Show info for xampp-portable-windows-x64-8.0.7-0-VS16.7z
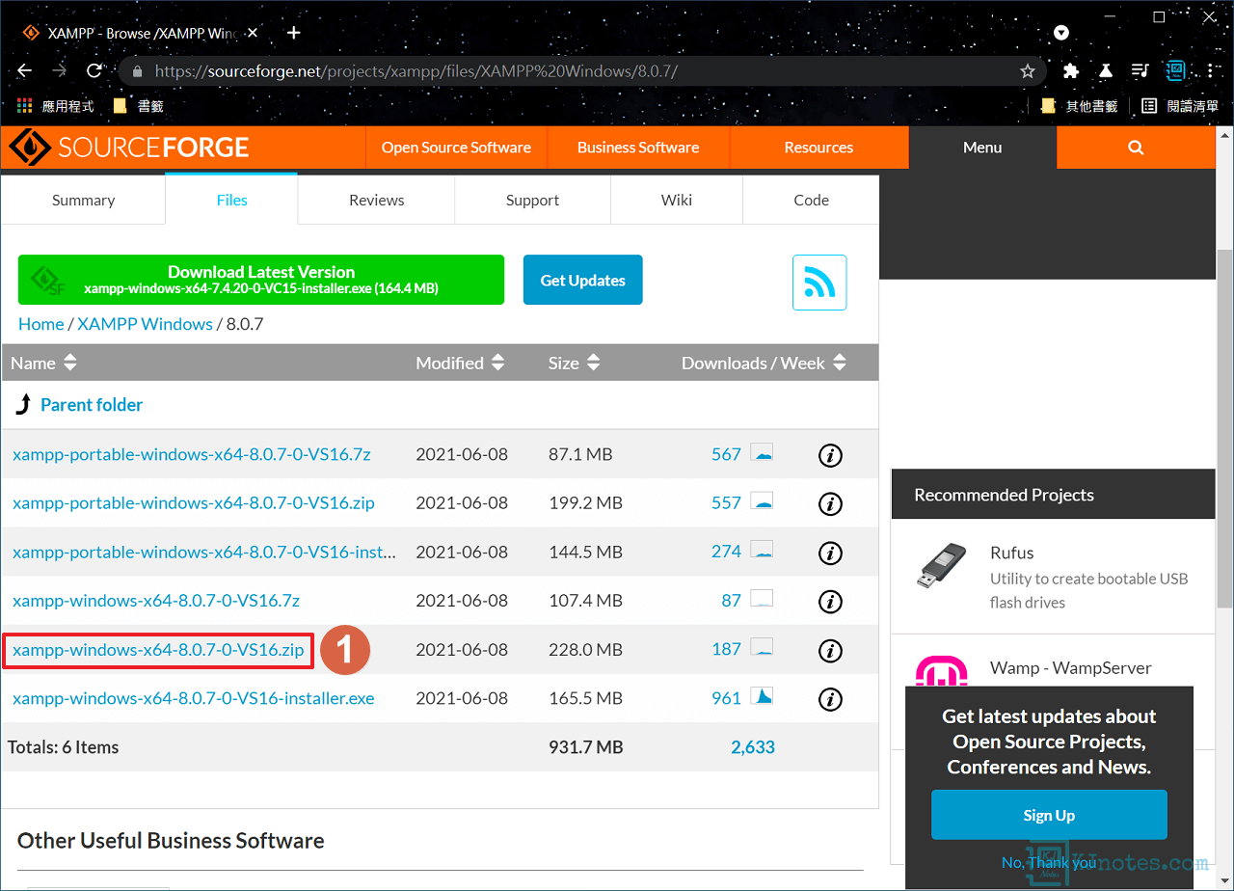The width and height of the screenshot is (1234, 891). click(x=830, y=455)
